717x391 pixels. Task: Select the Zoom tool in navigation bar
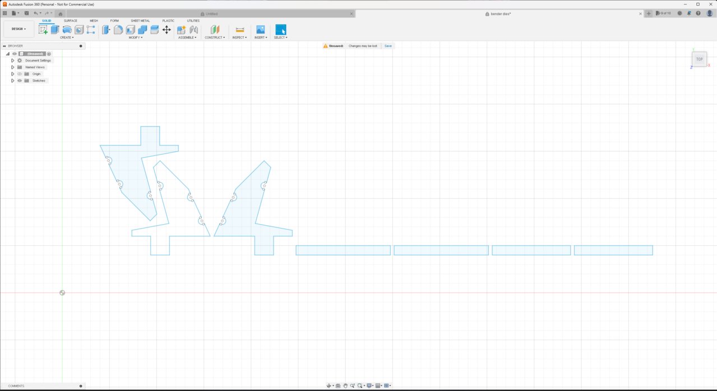click(353, 385)
